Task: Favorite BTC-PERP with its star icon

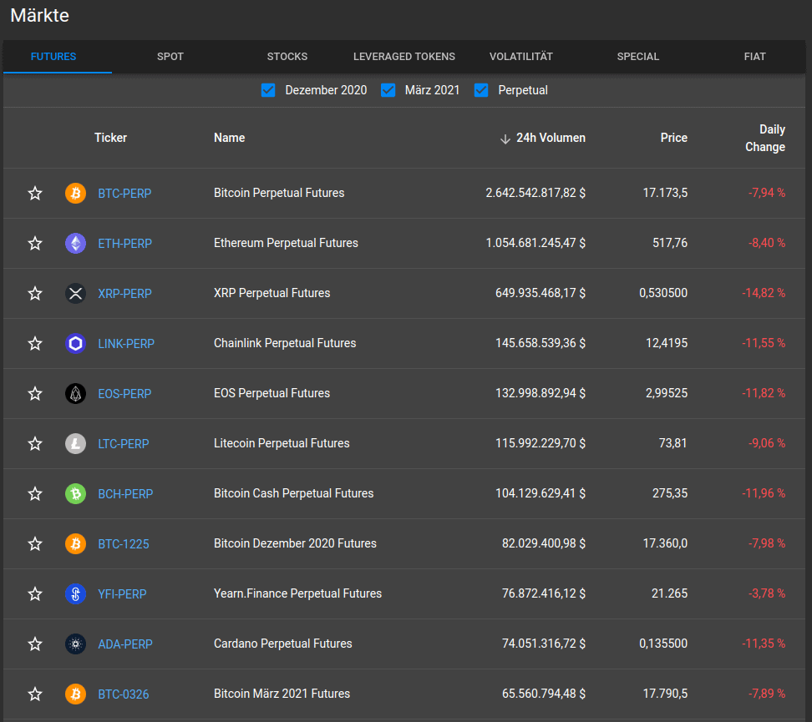Action: click(35, 194)
